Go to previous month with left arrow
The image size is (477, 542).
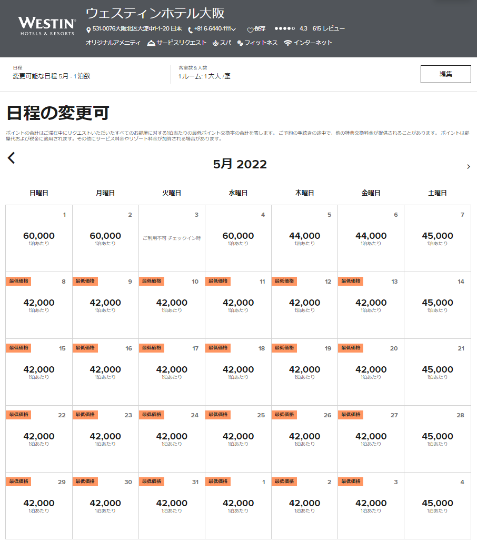pos(12,158)
